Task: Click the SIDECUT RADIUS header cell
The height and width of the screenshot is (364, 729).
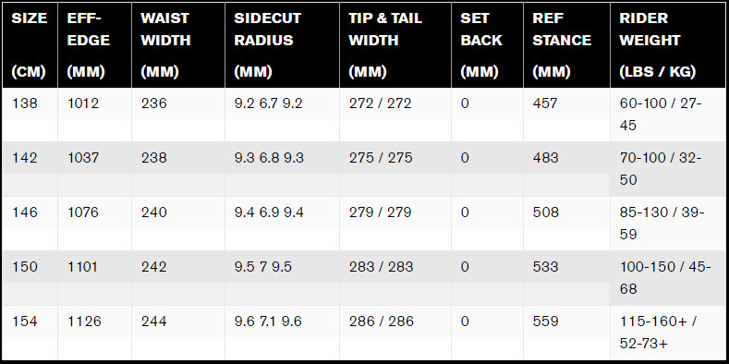Action: [x=282, y=45]
